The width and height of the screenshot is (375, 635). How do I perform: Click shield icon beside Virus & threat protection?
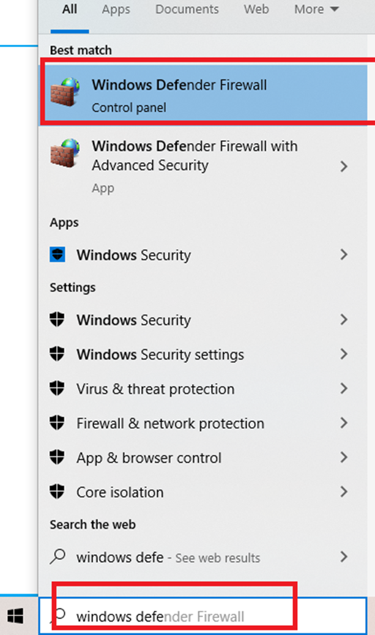pyautogui.click(x=58, y=389)
